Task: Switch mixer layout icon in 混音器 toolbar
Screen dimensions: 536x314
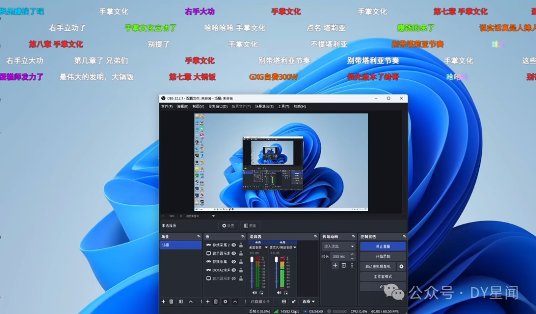Action: 284,302
